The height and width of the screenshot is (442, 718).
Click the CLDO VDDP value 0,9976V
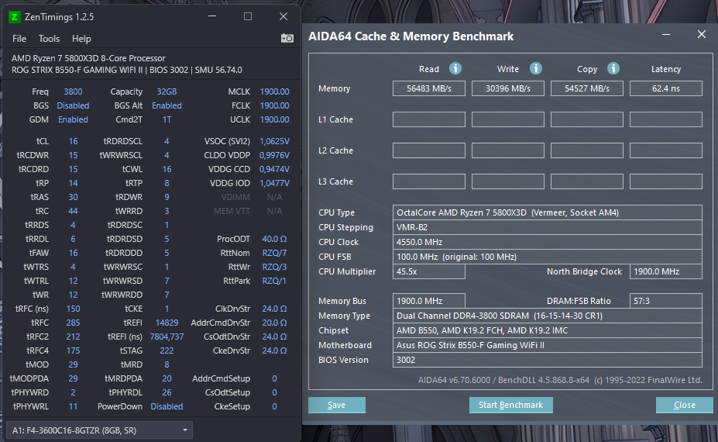tap(274, 155)
